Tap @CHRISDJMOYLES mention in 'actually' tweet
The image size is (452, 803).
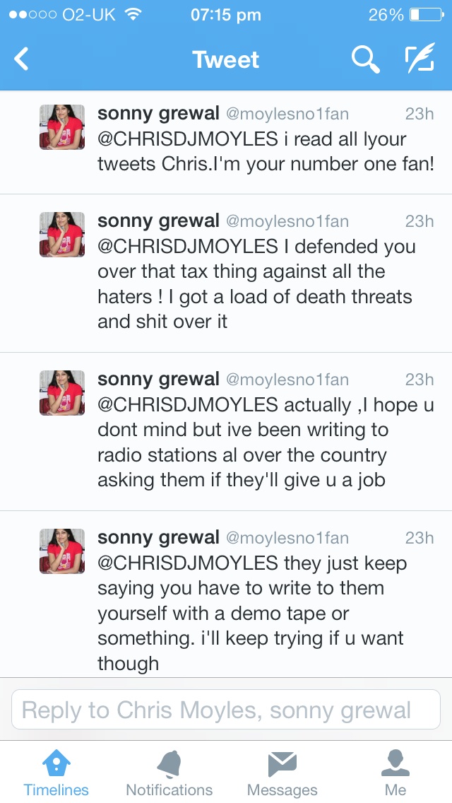[188, 405]
